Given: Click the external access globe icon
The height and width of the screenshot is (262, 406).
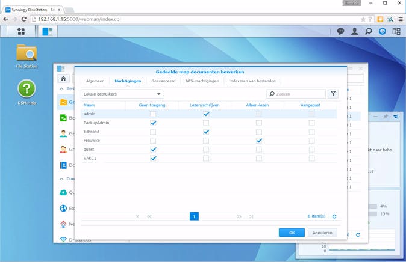Looking at the screenshot, I should tap(63, 209).
